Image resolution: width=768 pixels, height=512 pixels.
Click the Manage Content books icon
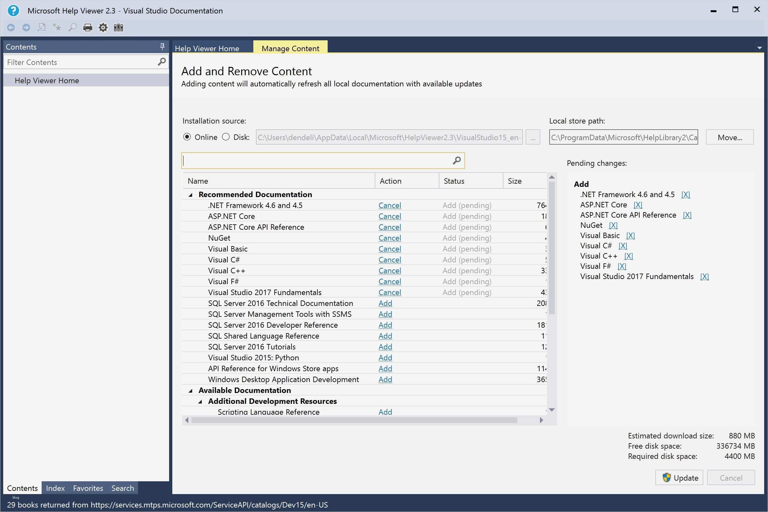[x=118, y=28]
